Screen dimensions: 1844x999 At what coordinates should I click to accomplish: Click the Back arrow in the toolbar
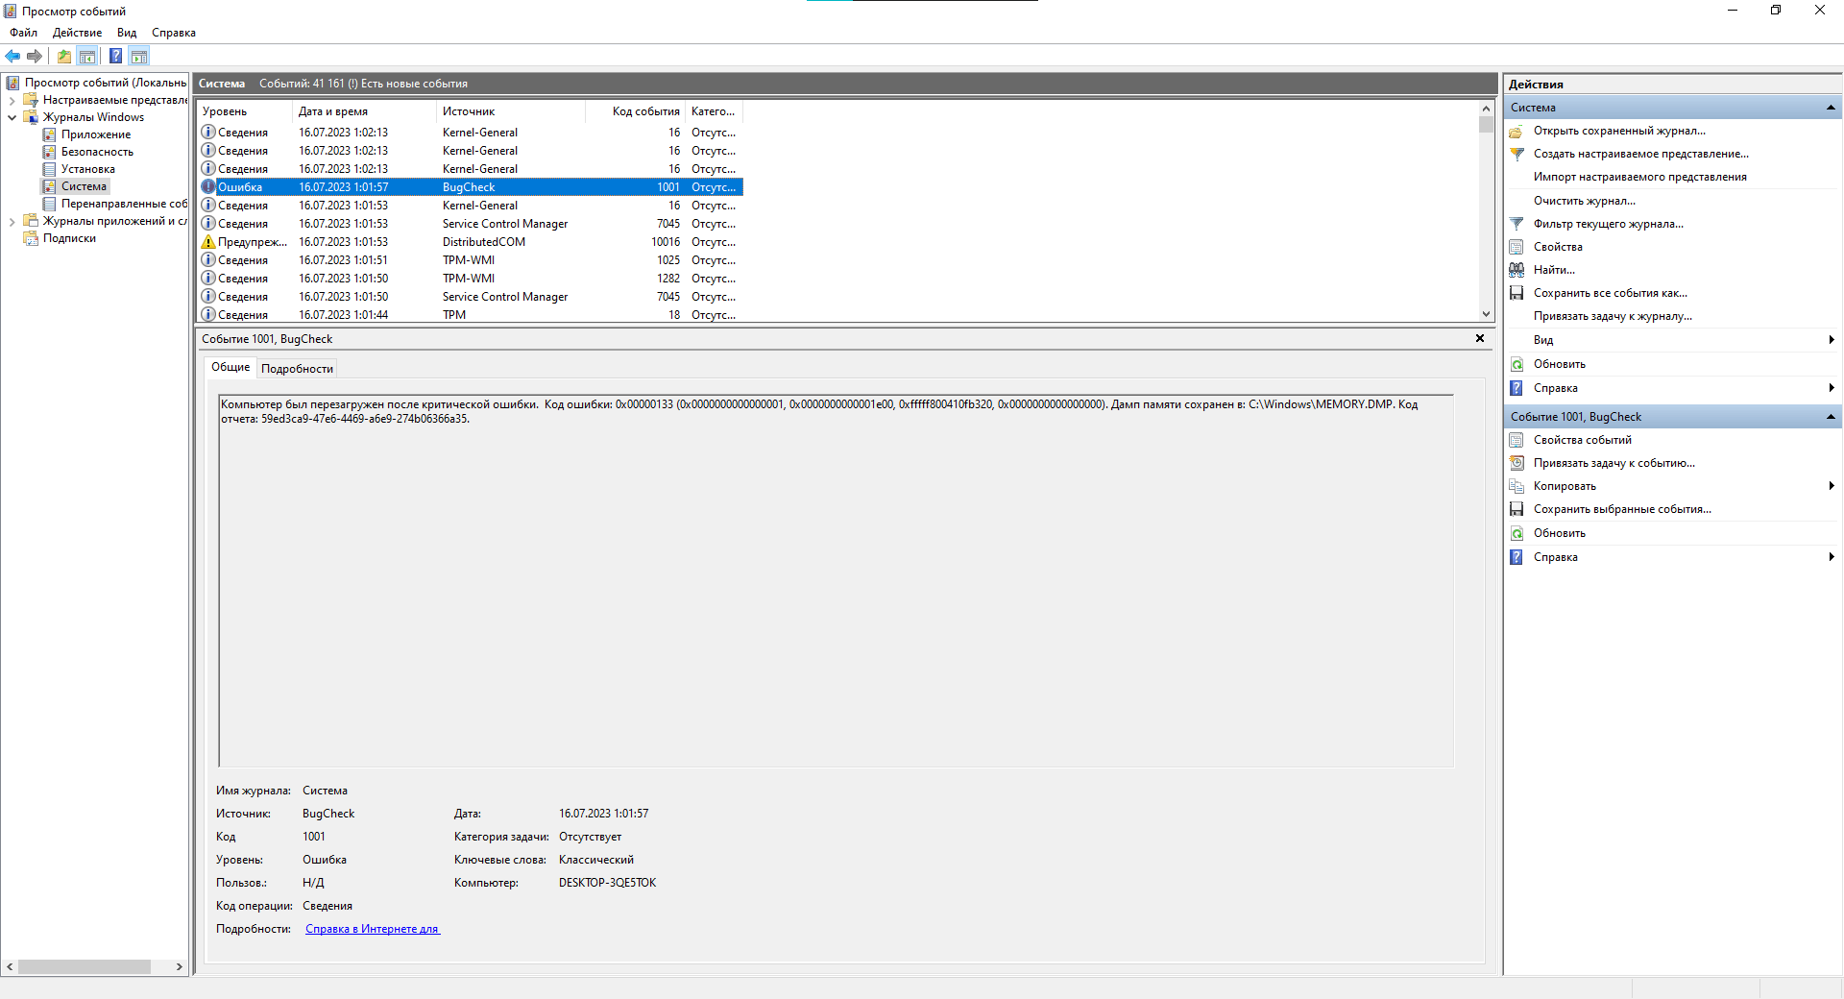(x=12, y=57)
